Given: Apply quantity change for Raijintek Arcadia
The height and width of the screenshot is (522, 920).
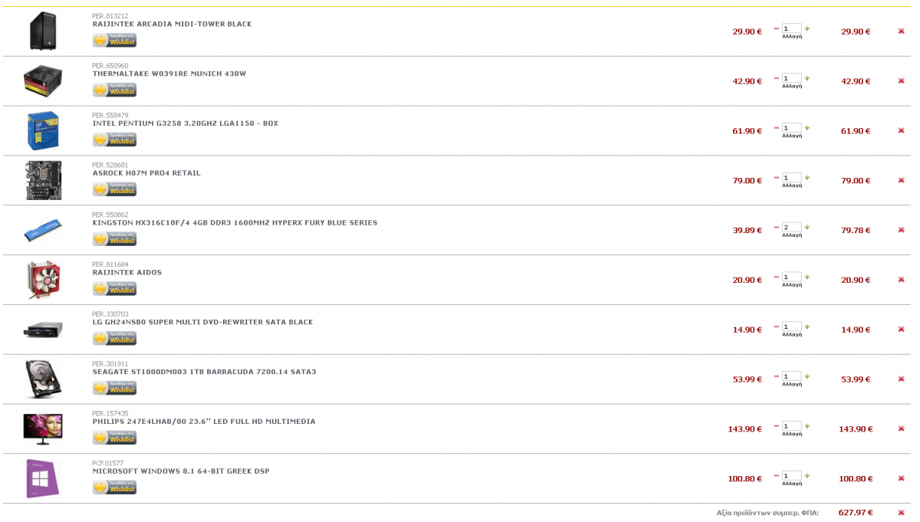Looking at the screenshot, I should pyautogui.click(x=792, y=37).
